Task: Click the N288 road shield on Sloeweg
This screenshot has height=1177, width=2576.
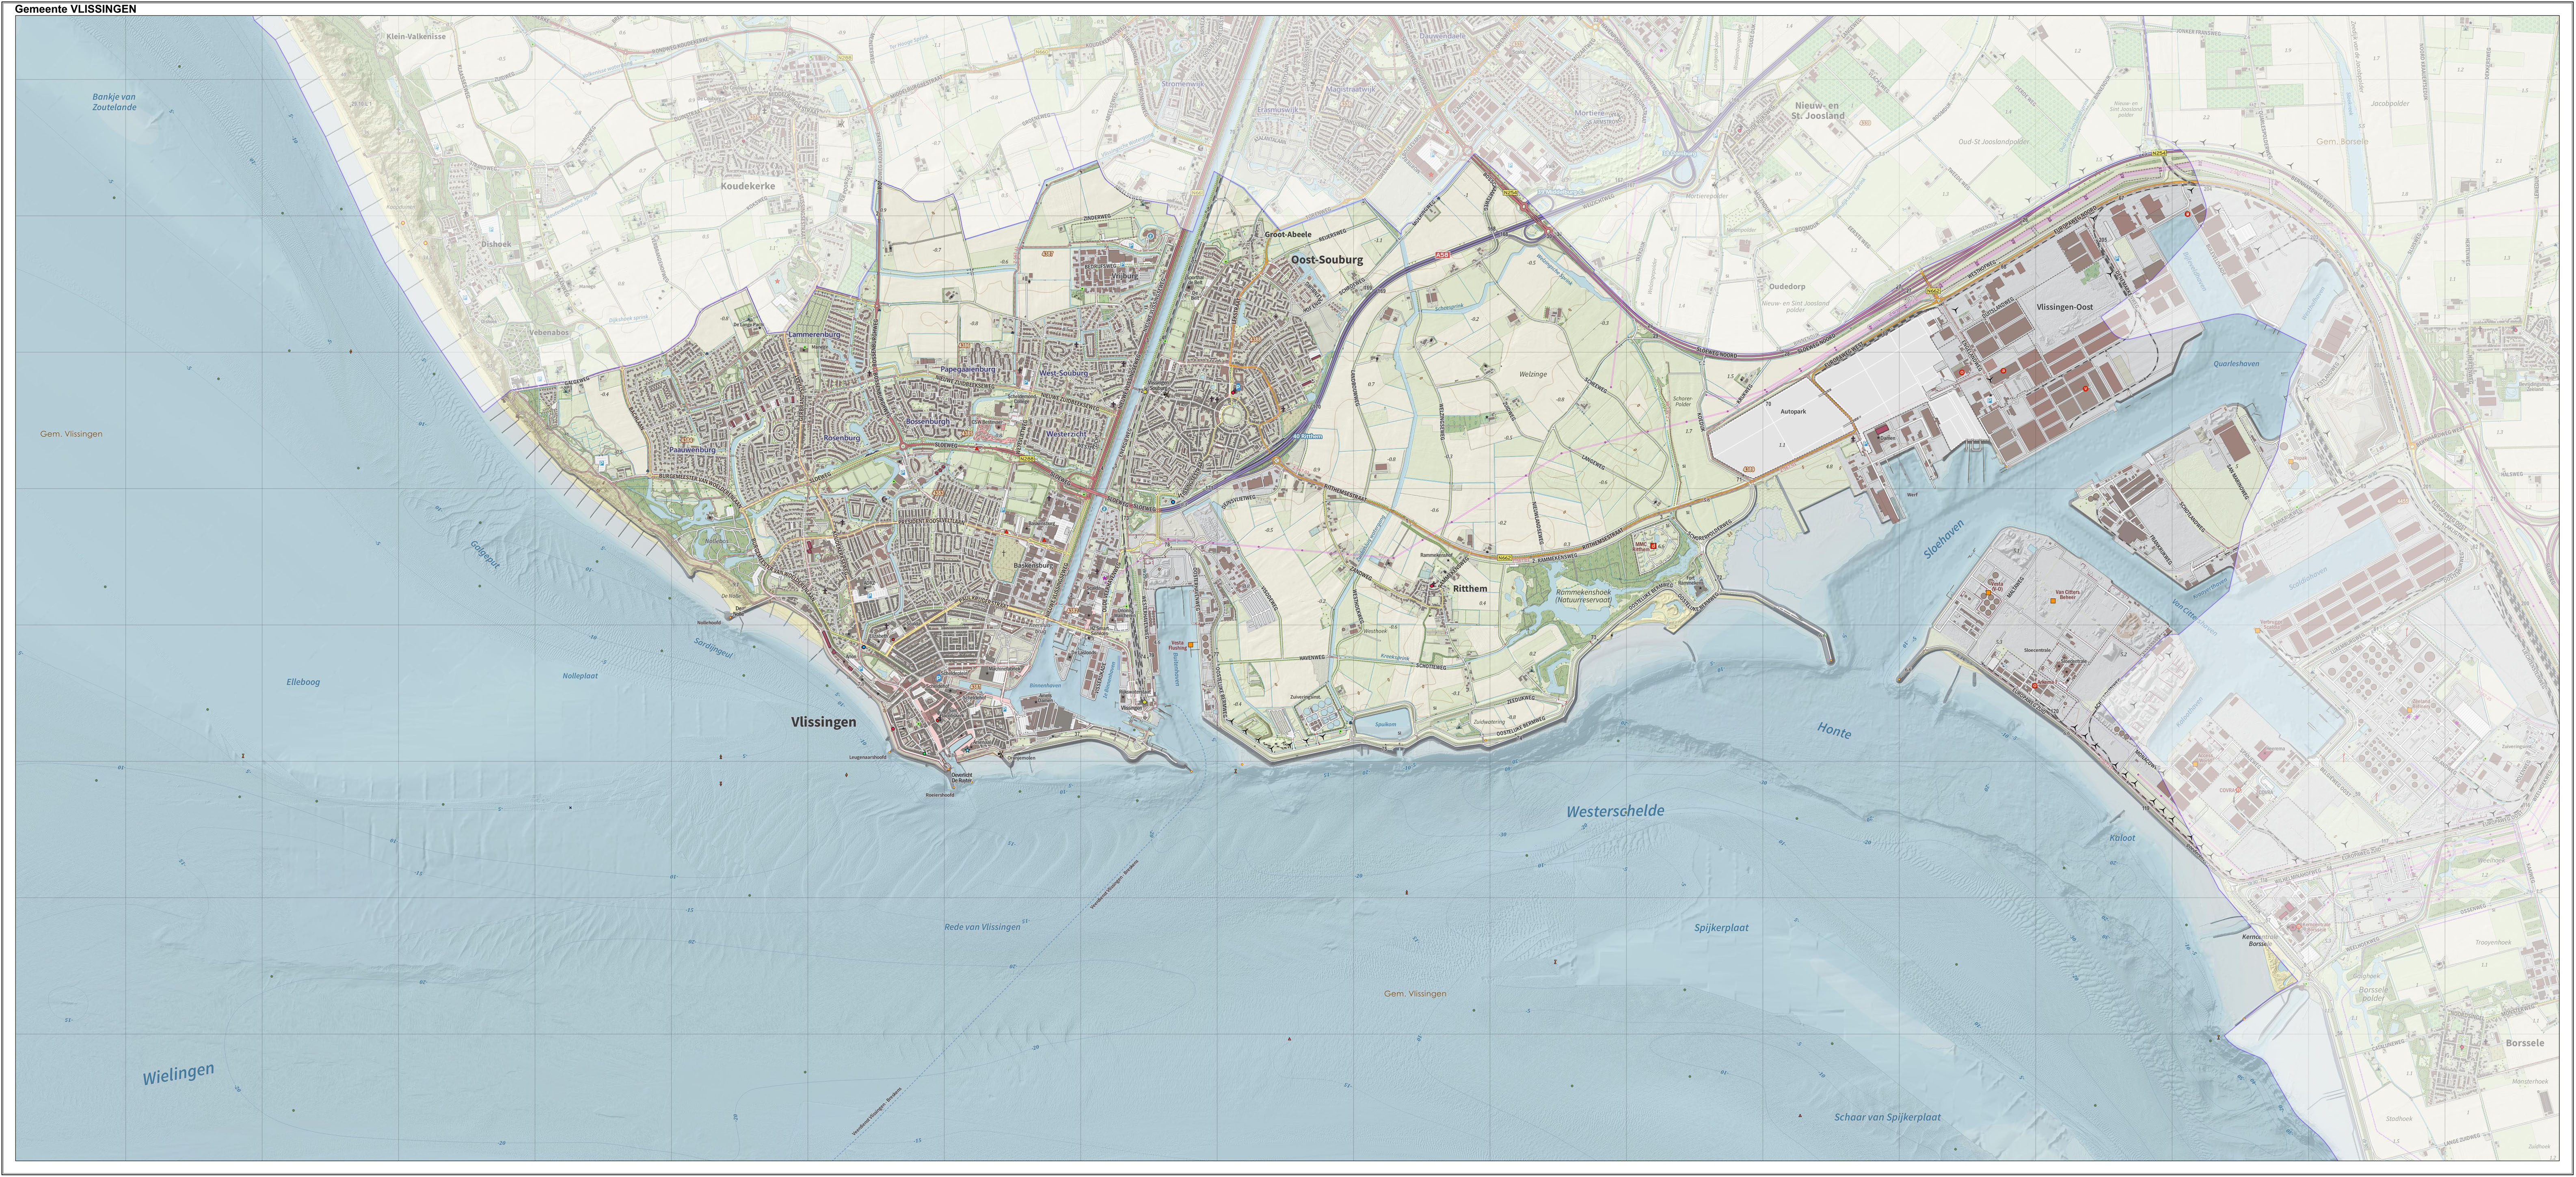Action: tap(1027, 459)
